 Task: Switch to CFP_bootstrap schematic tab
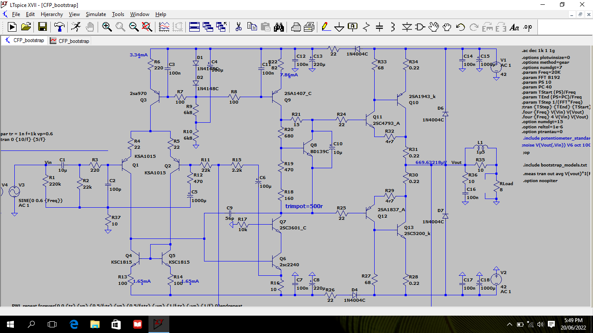click(25, 41)
